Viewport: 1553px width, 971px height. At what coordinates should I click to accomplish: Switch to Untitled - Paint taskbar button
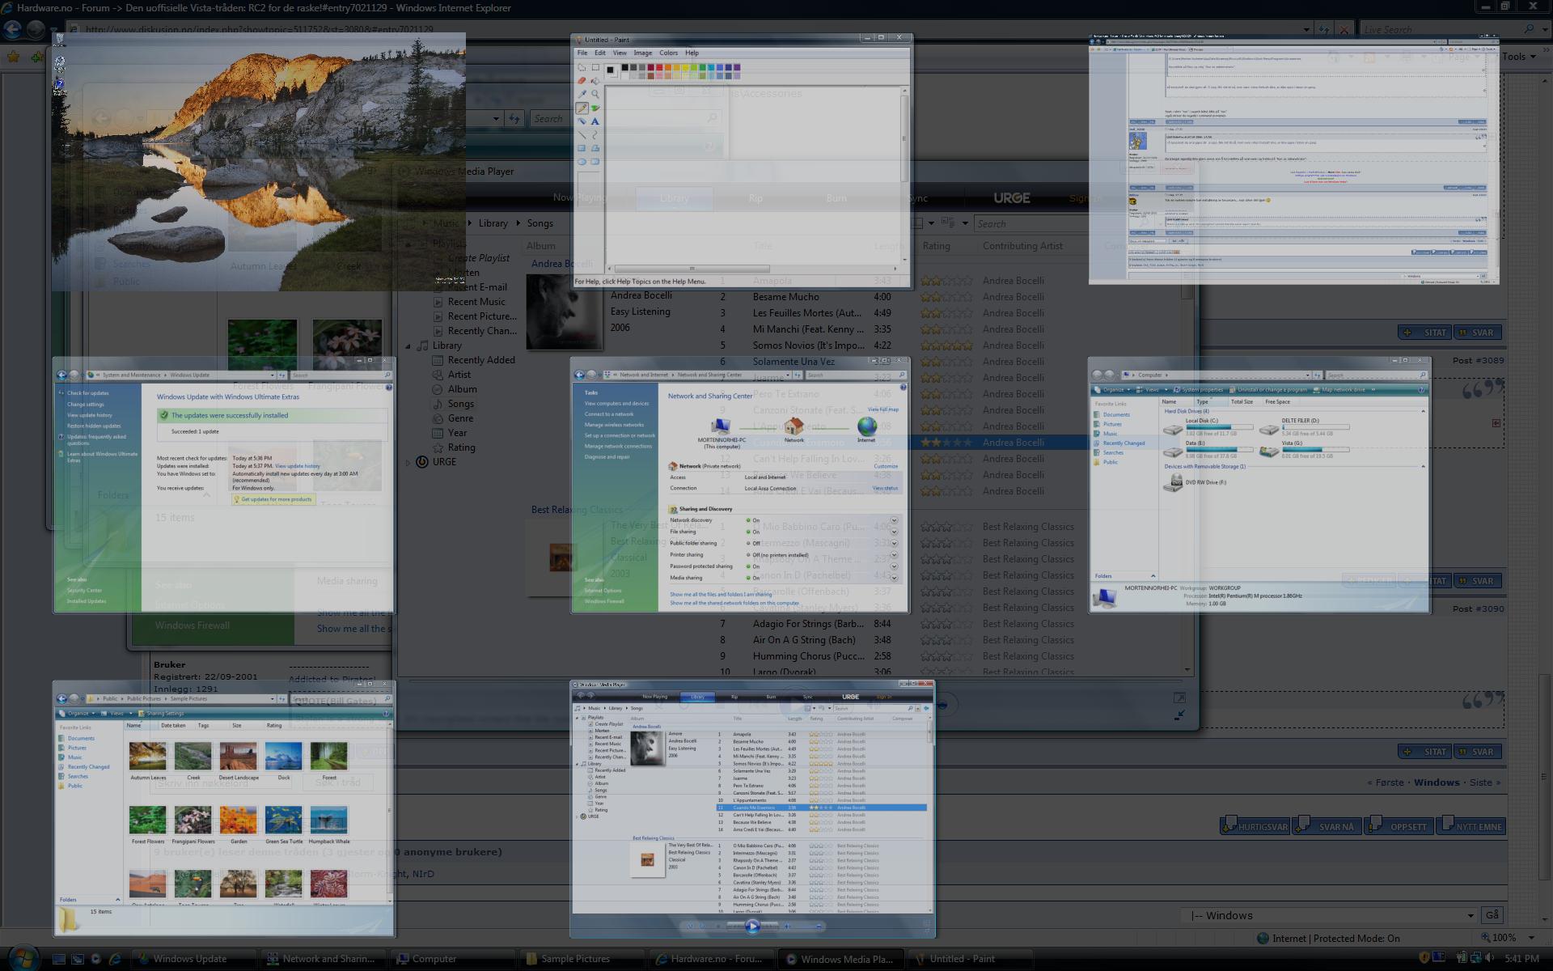[971, 959]
